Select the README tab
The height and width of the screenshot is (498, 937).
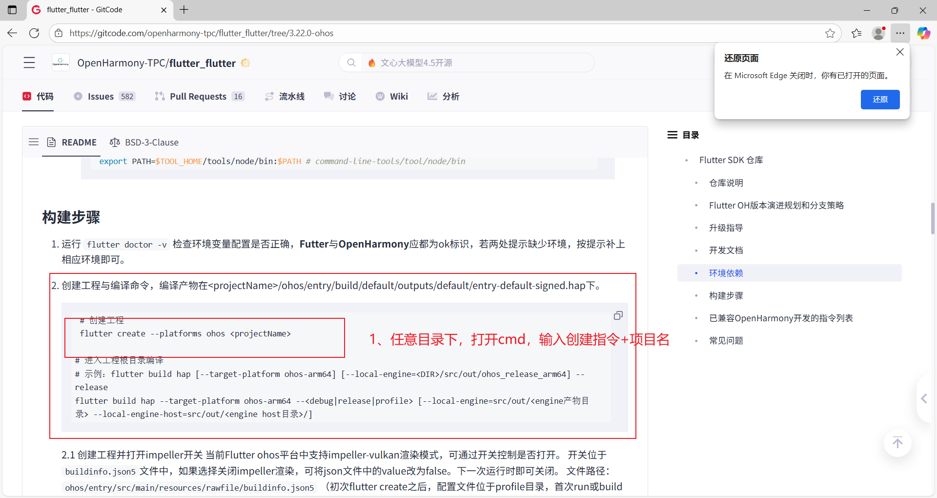72,142
